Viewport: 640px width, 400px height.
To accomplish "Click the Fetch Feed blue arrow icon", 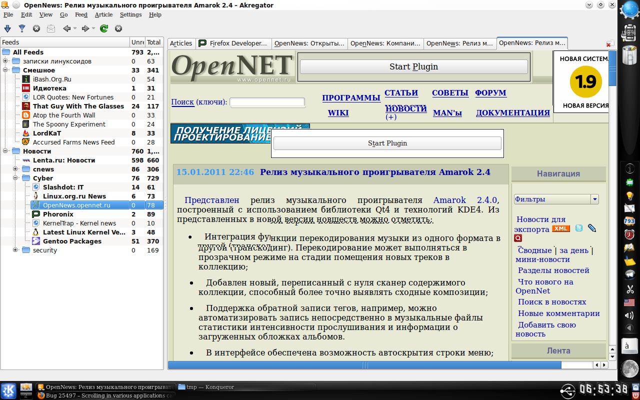I will pyautogui.click(x=7, y=28).
